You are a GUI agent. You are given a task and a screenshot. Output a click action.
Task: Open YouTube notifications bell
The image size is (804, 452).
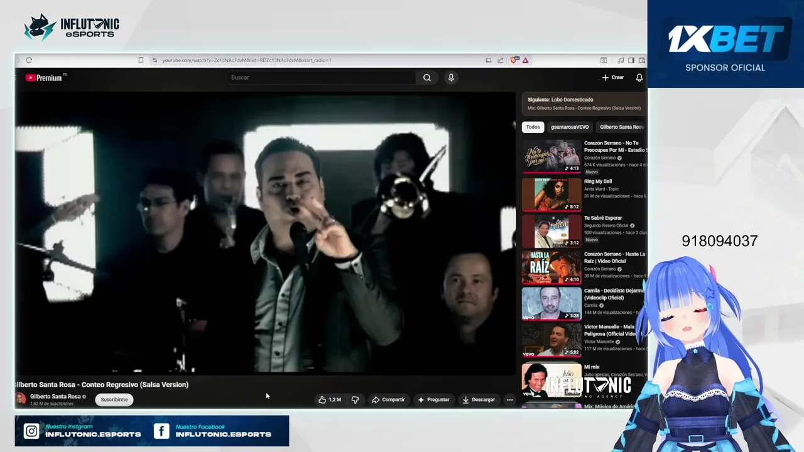coord(639,77)
